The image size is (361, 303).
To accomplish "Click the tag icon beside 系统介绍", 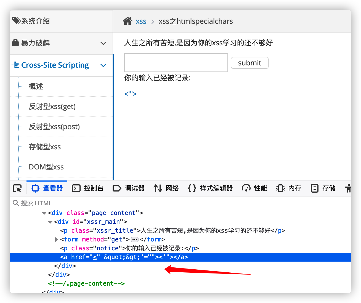I will point(16,20).
